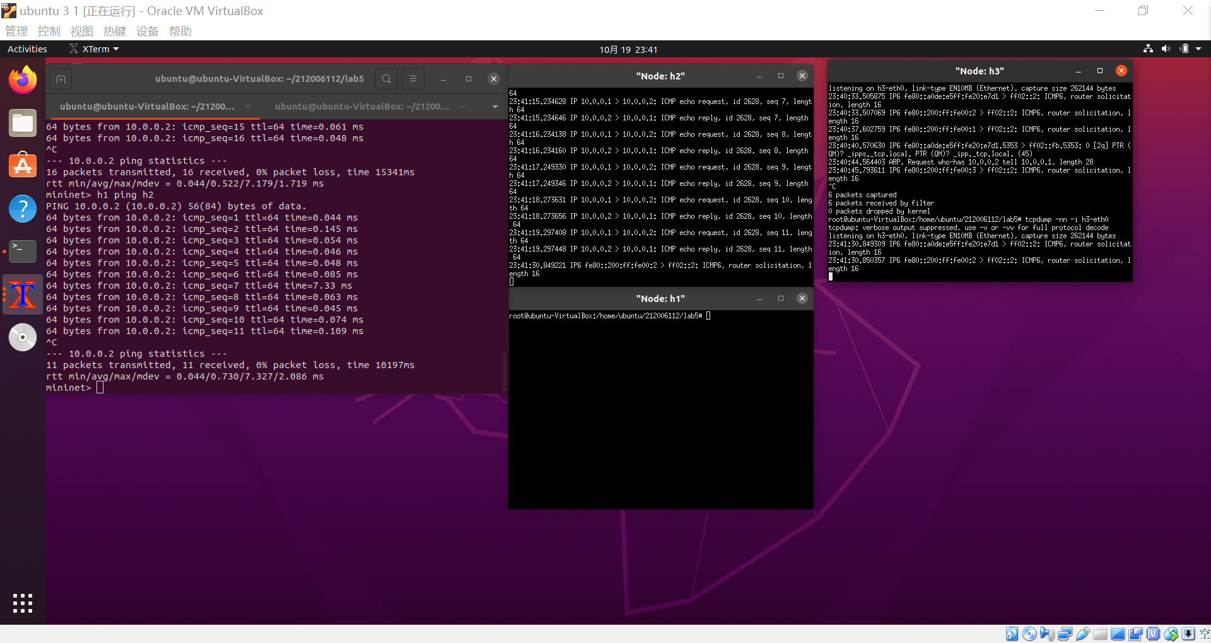1211x643 pixels.
Task: Click the "tcpdump -nn -i h3-eth0" command line
Action: (x=968, y=219)
